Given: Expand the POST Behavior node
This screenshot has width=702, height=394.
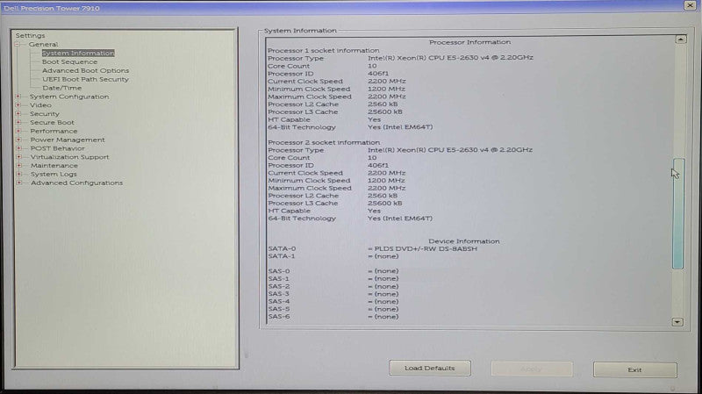Looking at the screenshot, I should 18,148.
